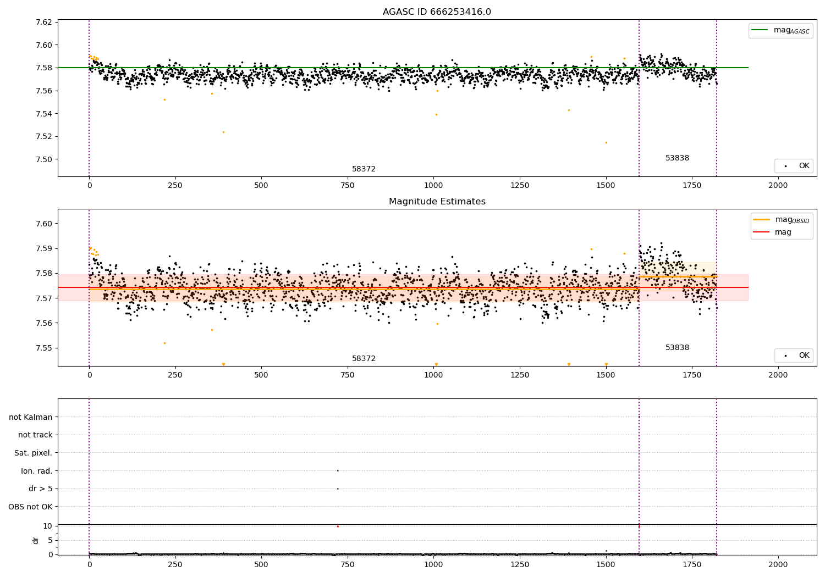Viewport: 825px width, 577px height.
Task: Click the "7.59" y-axis tick label
Action: tap(44, 248)
